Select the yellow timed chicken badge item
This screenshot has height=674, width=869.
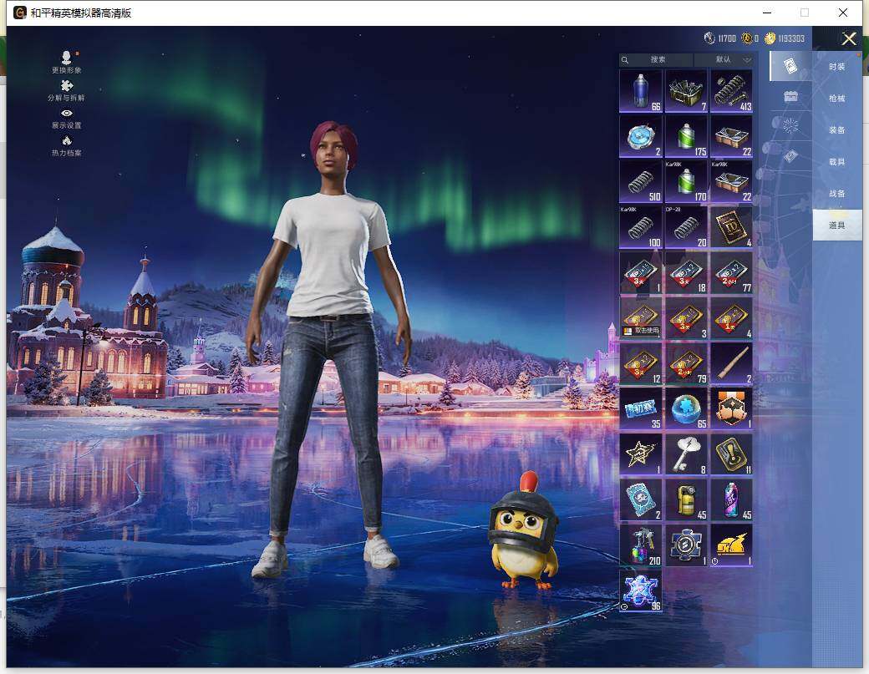tap(732, 545)
